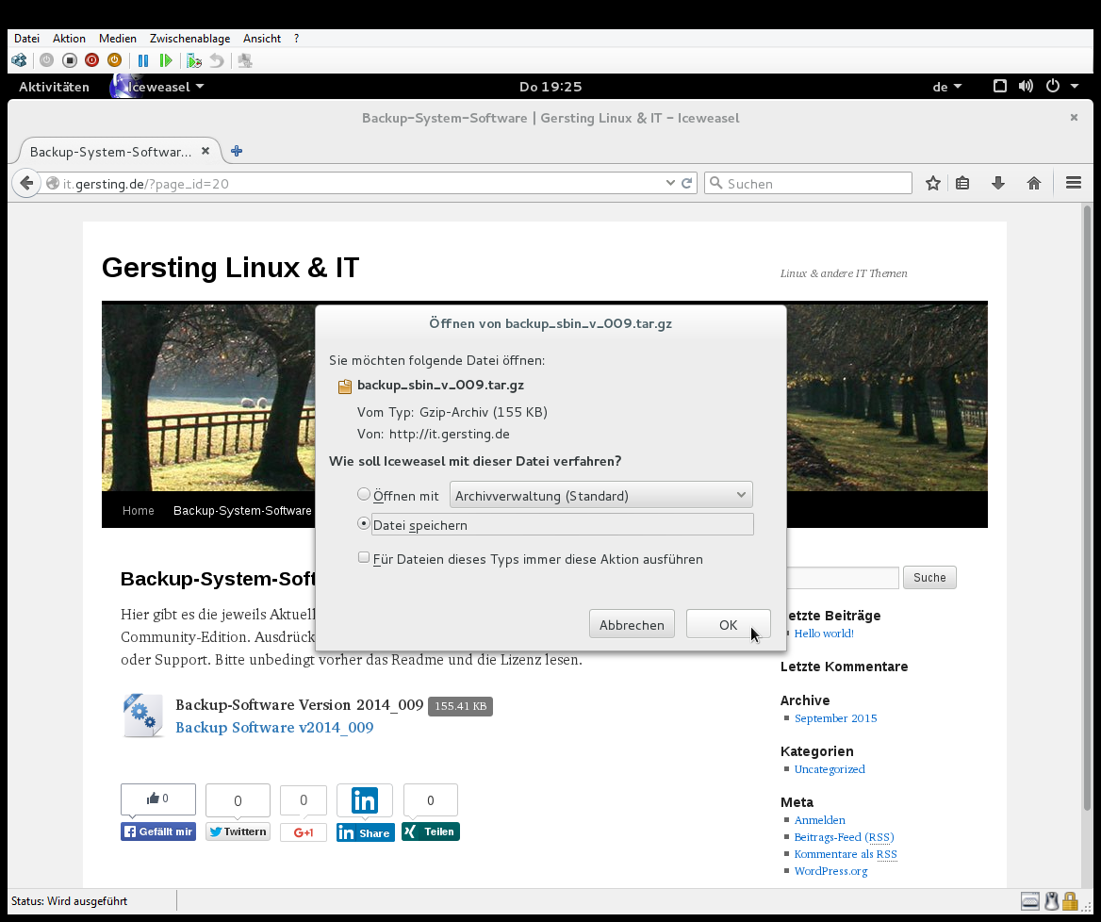Image resolution: width=1101 pixels, height=922 pixels.
Task: Open the Uncategorized category link
Action: click(x=830, y=769)
